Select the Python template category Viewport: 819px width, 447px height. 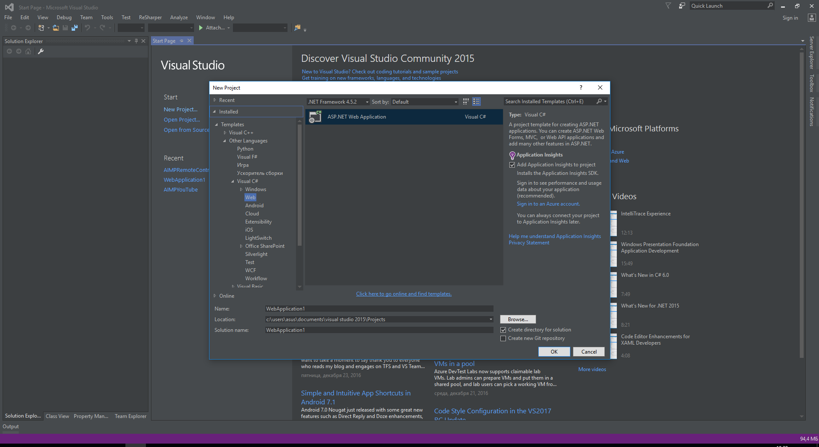(x=245, y=149)
